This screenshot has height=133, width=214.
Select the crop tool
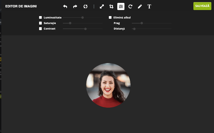click(x=111, y=6)
